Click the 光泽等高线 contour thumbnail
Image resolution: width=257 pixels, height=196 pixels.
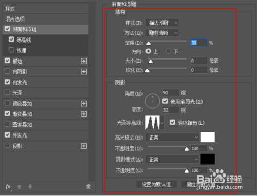(x=153, y=123)
